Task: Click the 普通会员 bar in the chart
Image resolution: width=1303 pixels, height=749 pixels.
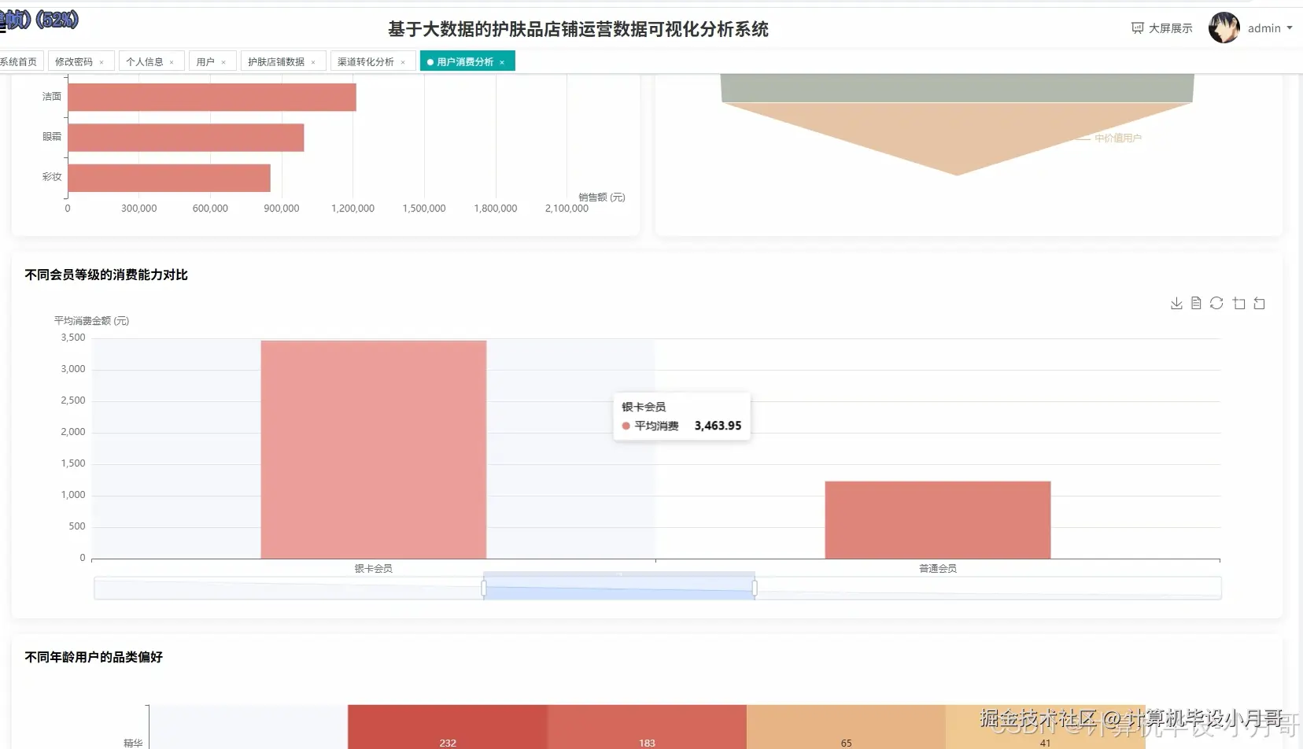Action: pyautogui.click(x=937, y=519)
